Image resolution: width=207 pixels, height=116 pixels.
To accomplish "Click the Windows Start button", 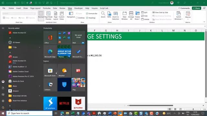I will click(x=3, y=113).
